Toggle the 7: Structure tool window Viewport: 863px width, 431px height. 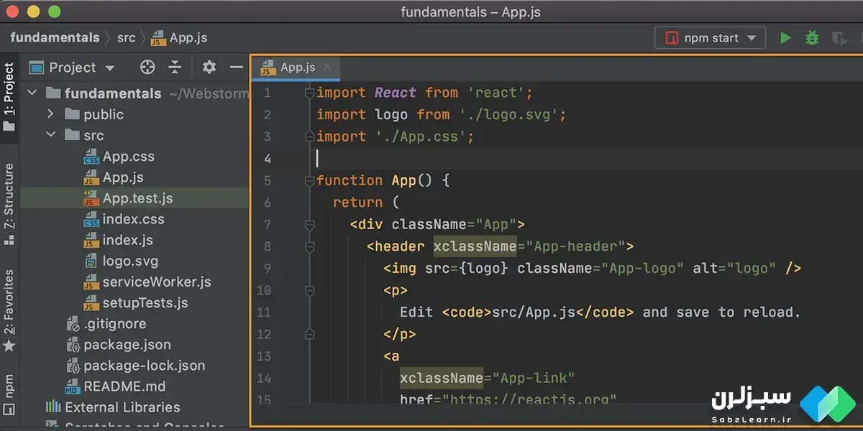9,203
